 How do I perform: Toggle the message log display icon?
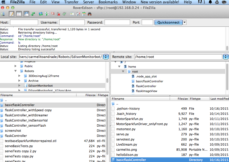click(12, 14)
